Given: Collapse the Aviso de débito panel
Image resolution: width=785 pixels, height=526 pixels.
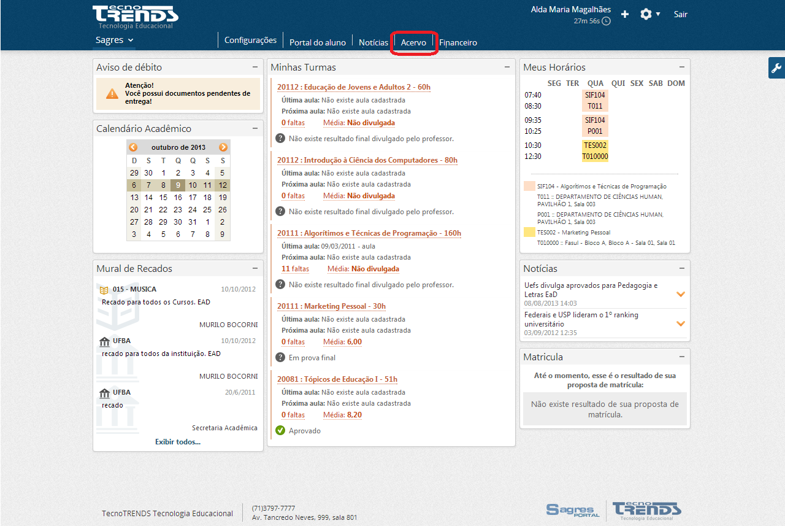Looking at the screenshot, I should [255, 66].
